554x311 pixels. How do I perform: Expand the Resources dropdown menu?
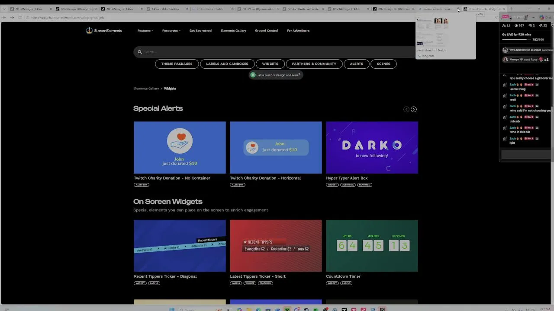coord(171,31)
